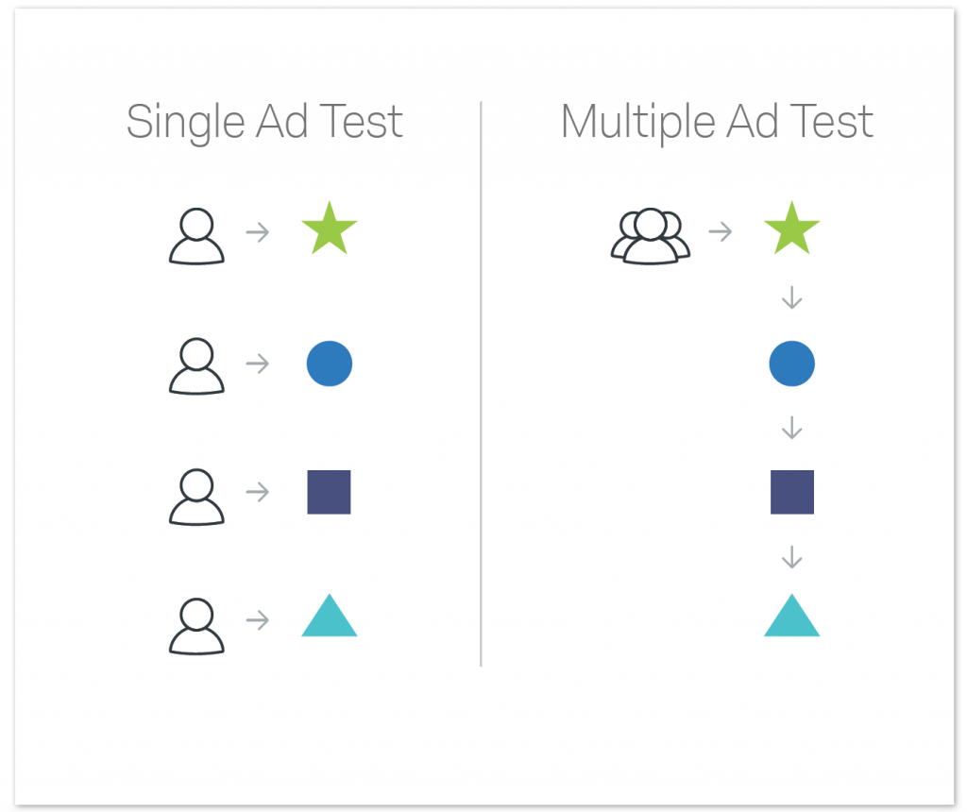Viewport: 967px width, 812px height.
Task: Click the green star under Multiple Ad Test
Action: (x=792, y=228)
